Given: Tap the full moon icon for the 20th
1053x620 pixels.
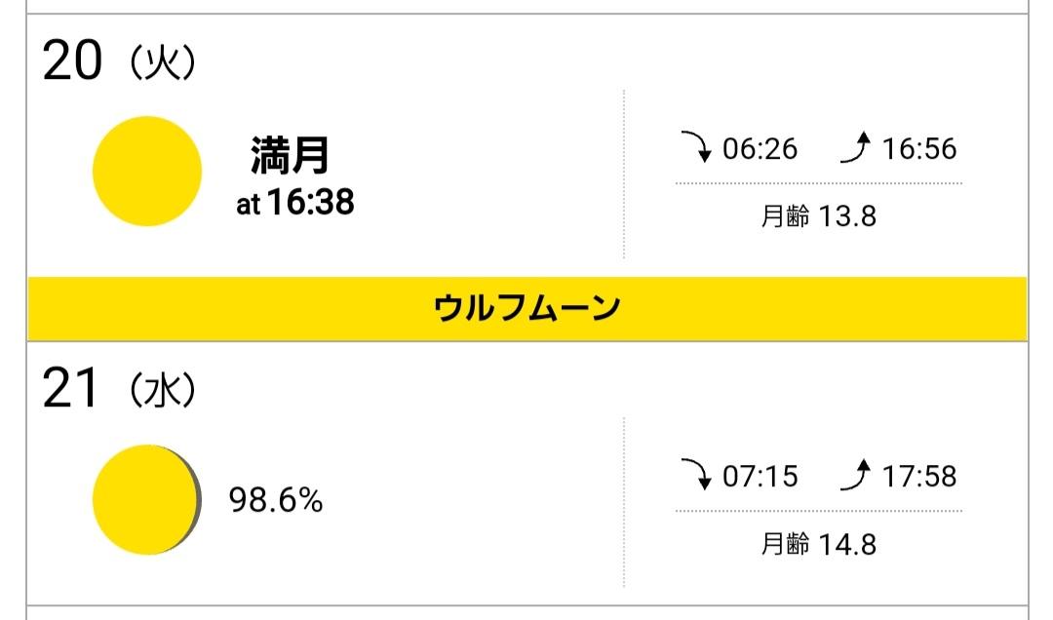Looking at the screenshot, I should [147, 172].
